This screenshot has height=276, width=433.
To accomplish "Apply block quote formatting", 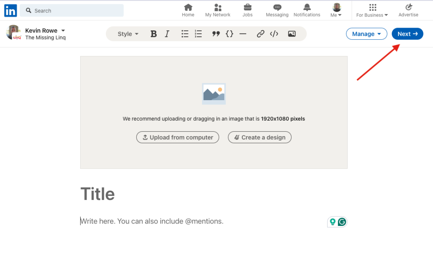I will click(x=216, y=34).
